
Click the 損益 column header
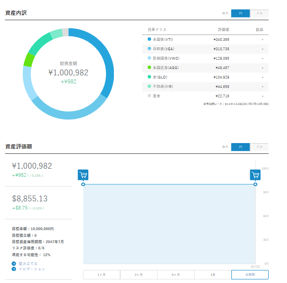click(260, 30)
